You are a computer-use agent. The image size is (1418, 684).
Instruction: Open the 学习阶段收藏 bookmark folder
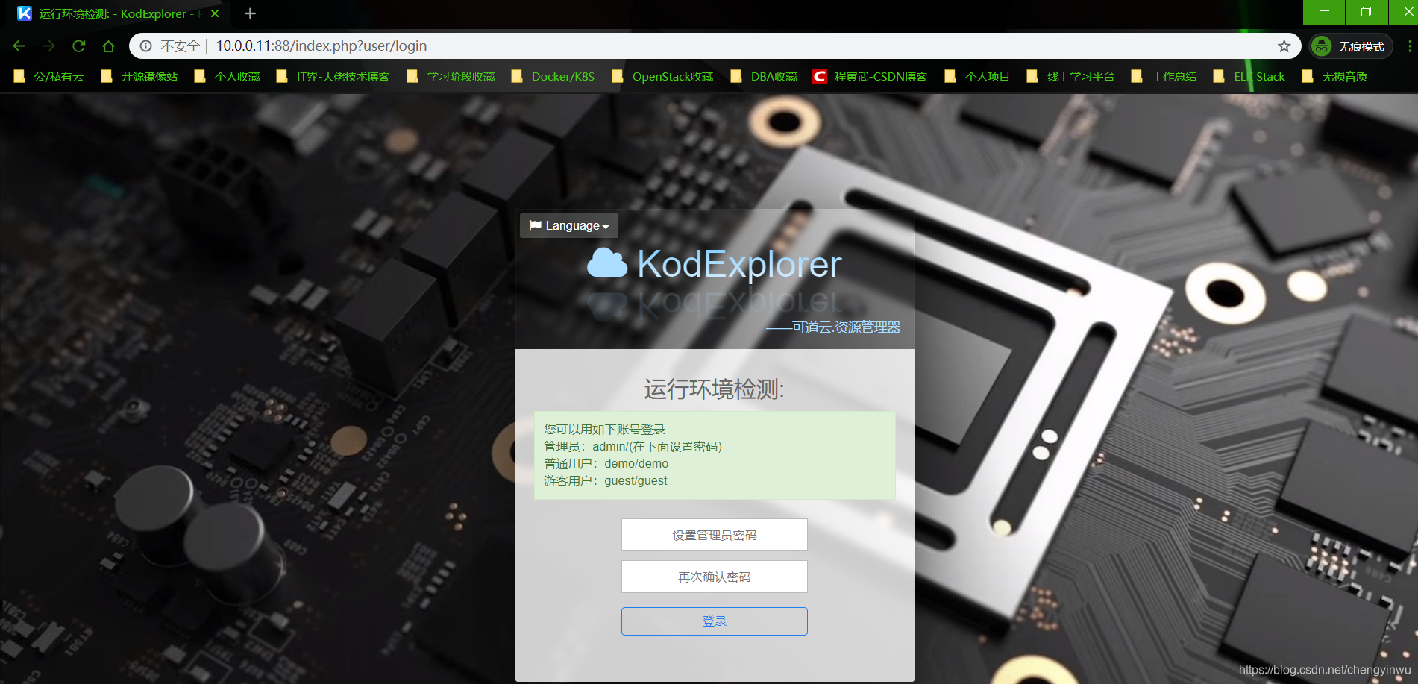tap(451, 76)
